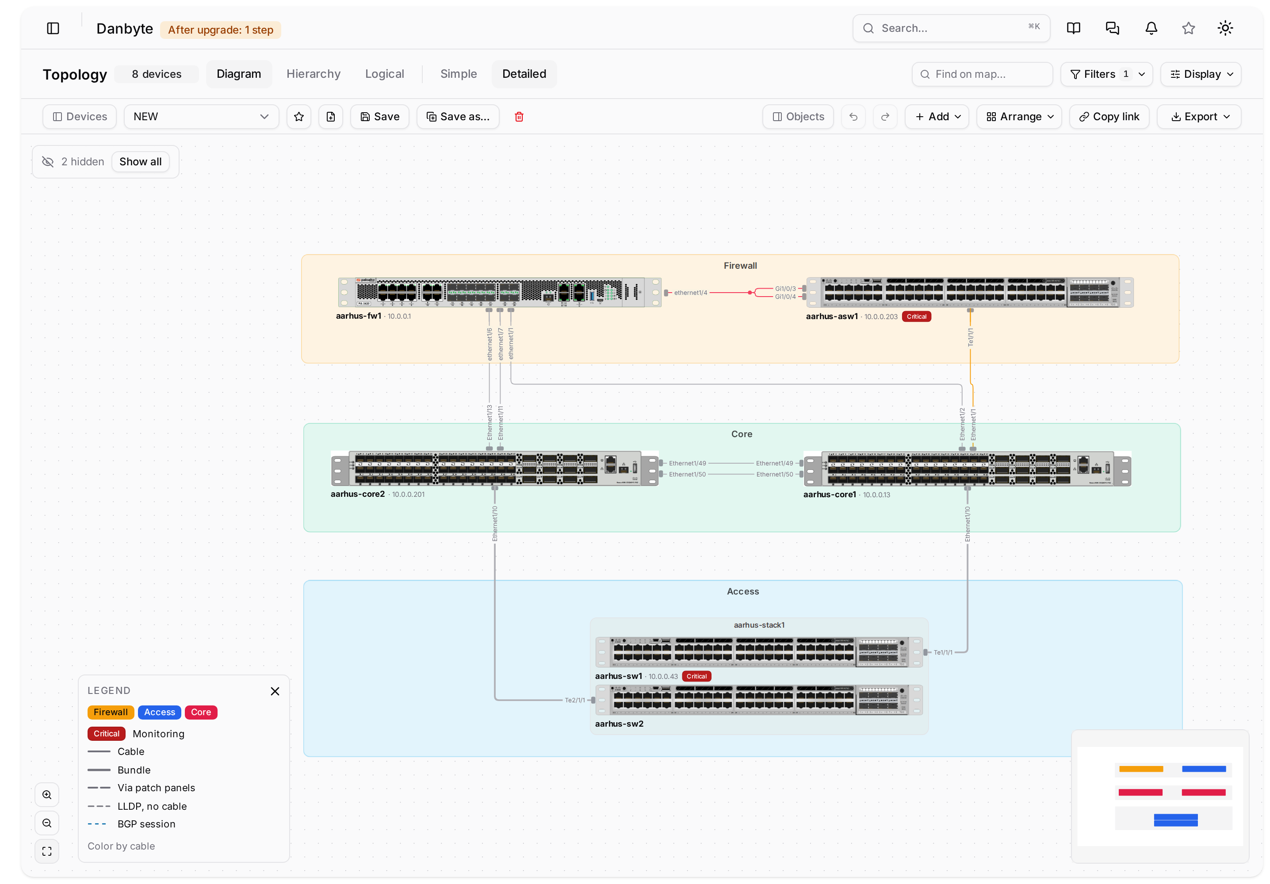Open the Filters dropdown
This screenshot has height=884, width=1270.
(x=1107, y=74)
